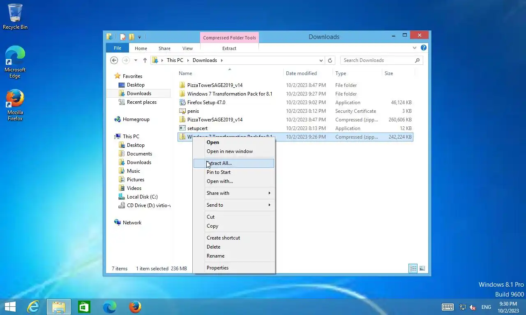This screenshot has height=315, width=526.
Task: Click Search Downloads input box
Action: 377,60
